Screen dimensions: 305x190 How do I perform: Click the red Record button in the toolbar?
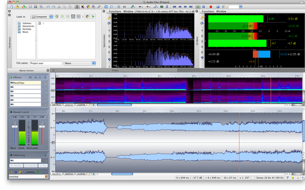pyautogui.click(x=211, y=6)
